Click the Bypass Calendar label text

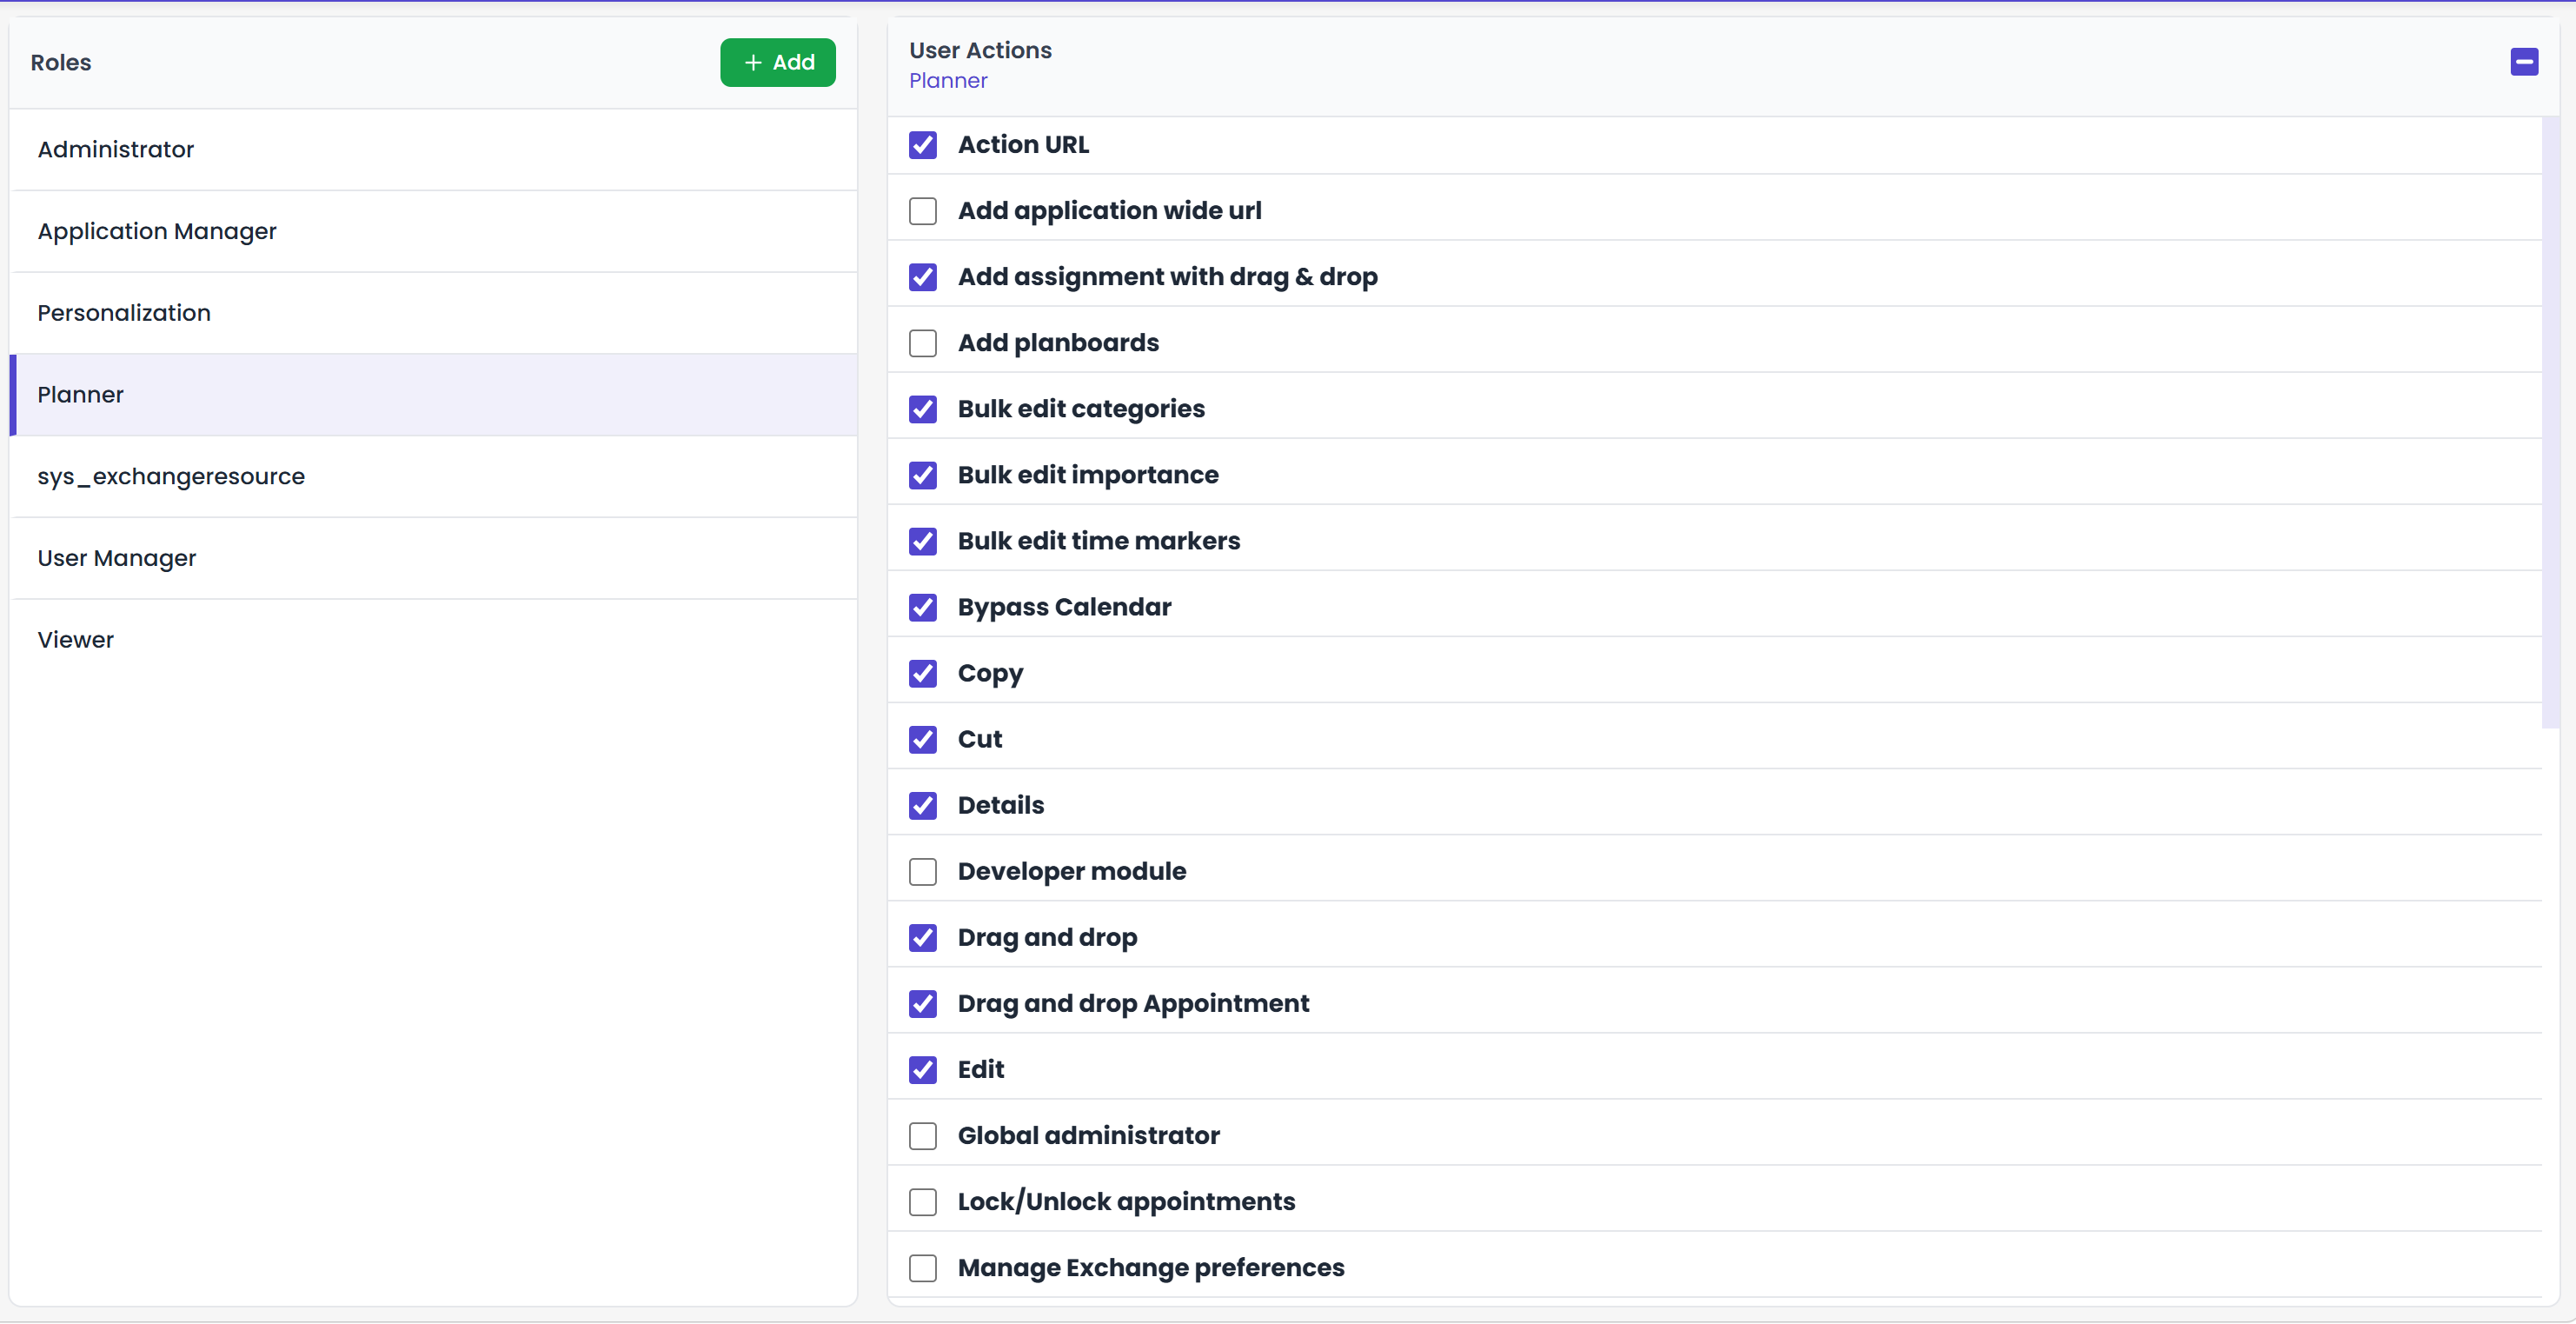click(1064, 607)
